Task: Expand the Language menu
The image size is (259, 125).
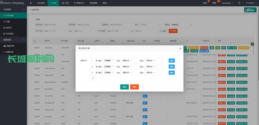Action: (227, 3)
